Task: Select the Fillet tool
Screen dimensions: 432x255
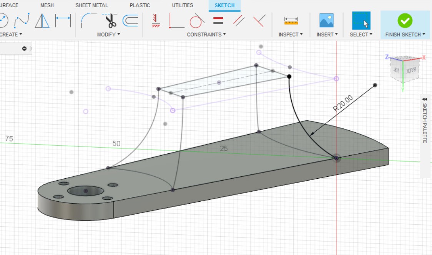Action: click(89, 20)
